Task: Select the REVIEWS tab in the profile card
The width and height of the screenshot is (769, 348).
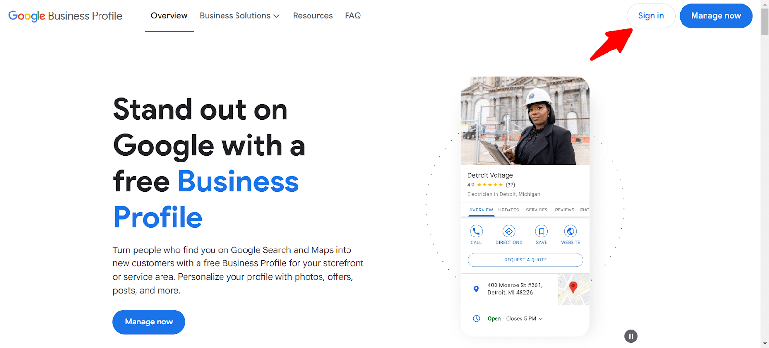Action: 564,210
